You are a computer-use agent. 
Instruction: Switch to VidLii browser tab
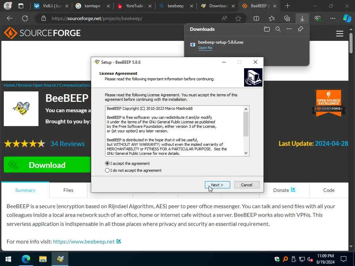[x=51, y=6]
